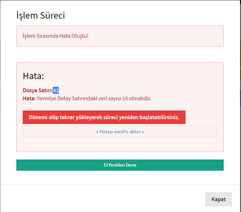The image size is (241, 212).
Task: Click the large Hata: heading
Action: 33,76
